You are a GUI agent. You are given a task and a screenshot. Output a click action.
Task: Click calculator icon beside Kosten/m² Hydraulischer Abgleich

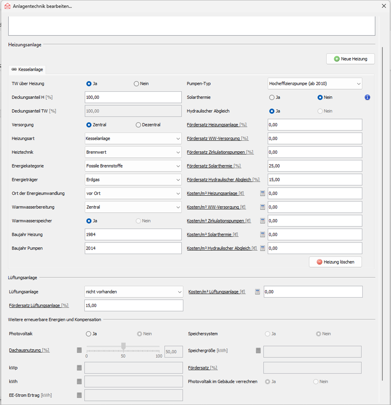(262, 248)
